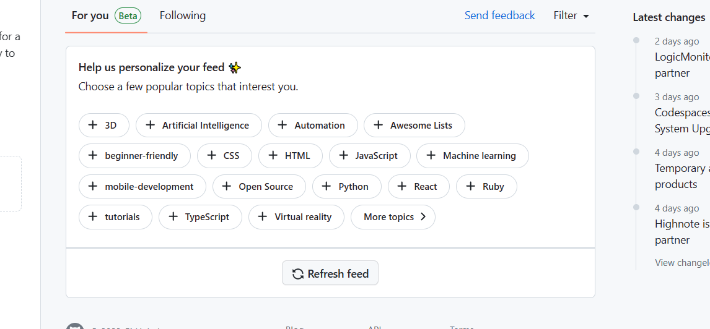This screenshot has width=710, height=329.
Task: Open the Filter dropdown
Action: coord(571,16)
